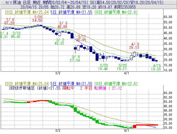Click the 3/3 48.66 high annotation
Image resolution: width=177 pixels, height=134 pixels.
[x=62, y=25]
